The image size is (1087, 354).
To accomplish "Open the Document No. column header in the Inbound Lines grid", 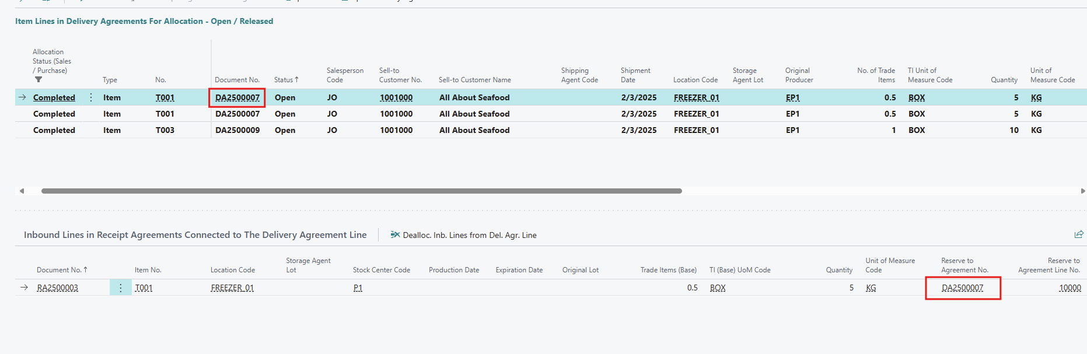I will [61, 270].
